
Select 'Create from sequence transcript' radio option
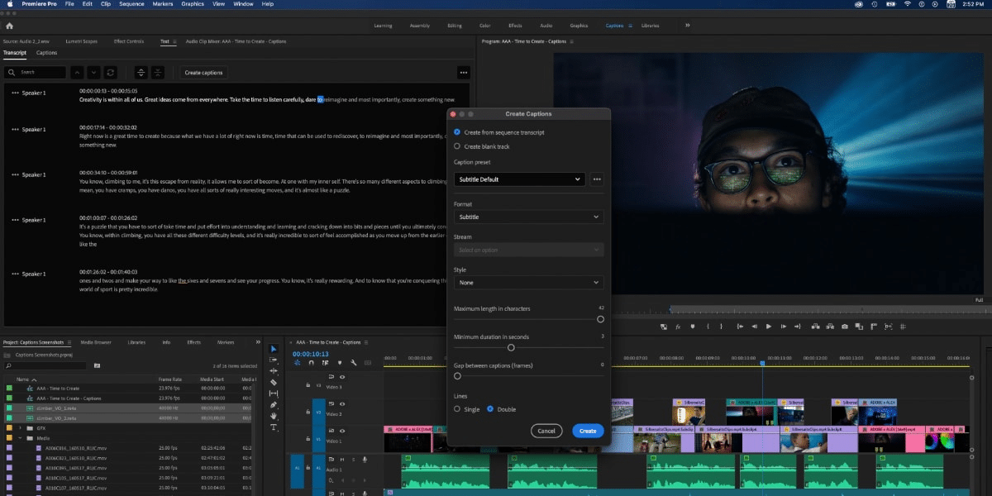[457, 132]
